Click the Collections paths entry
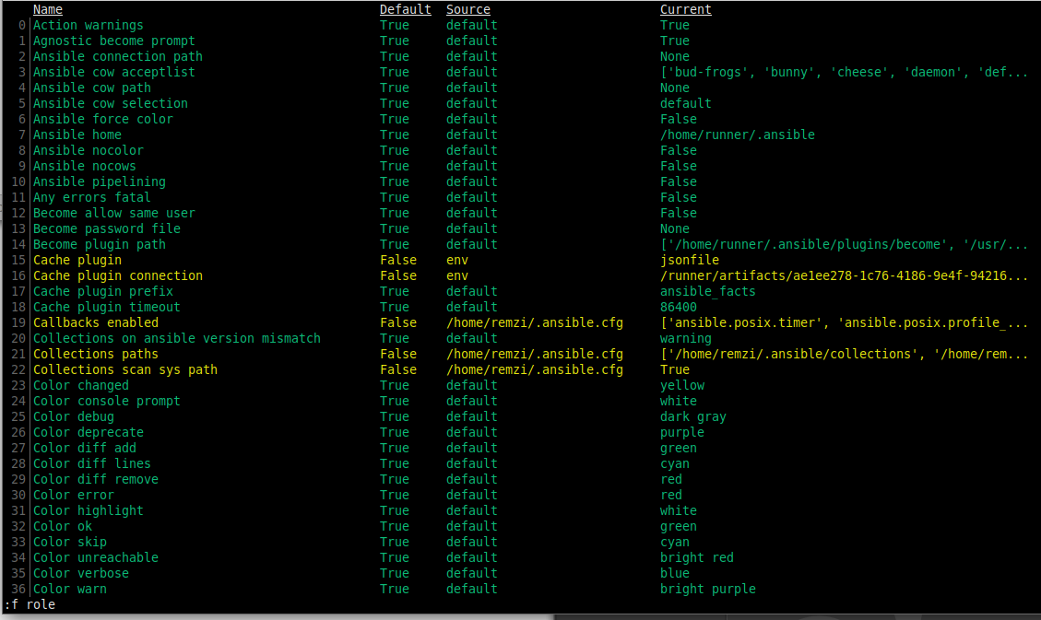Image resolution: width=1041 pixels, height=620 pixels. point(95,354)
